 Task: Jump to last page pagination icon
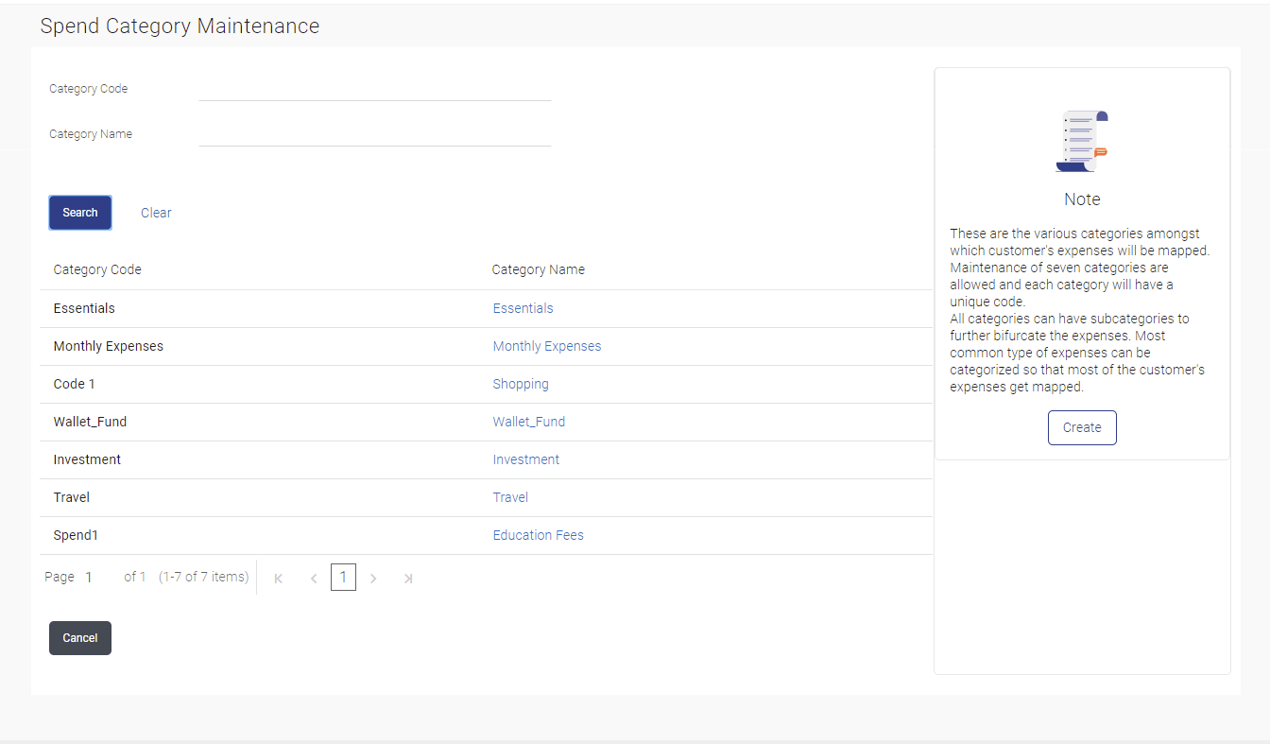(x=408, y=578)
